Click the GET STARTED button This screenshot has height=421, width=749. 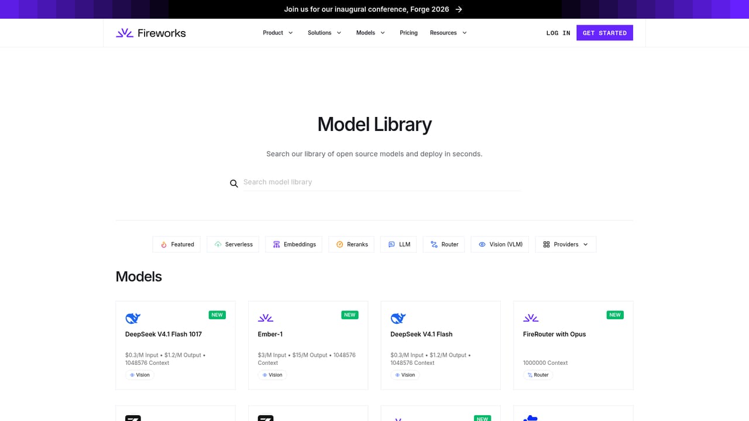(x=604, y=33)
